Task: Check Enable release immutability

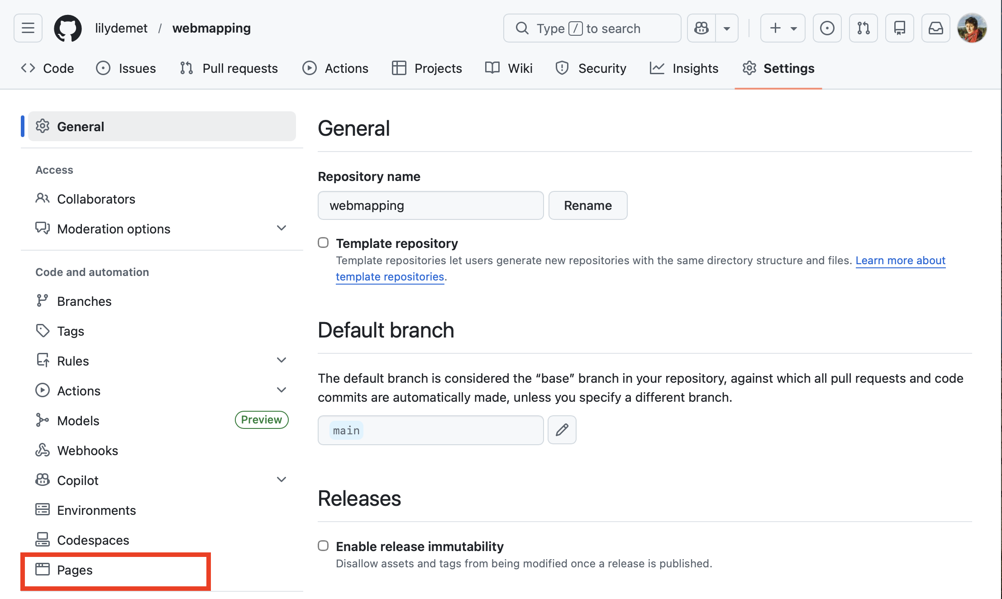Action: coord(323,546)
